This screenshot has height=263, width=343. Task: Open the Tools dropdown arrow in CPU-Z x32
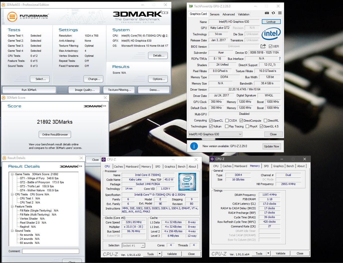click(160, 254)
